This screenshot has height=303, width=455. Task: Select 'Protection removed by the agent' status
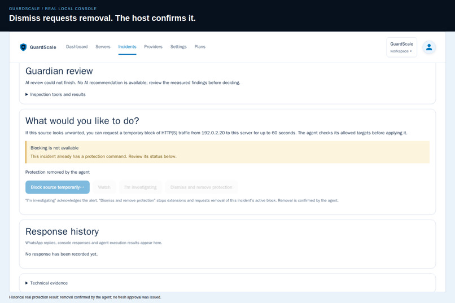coord(58,172)
